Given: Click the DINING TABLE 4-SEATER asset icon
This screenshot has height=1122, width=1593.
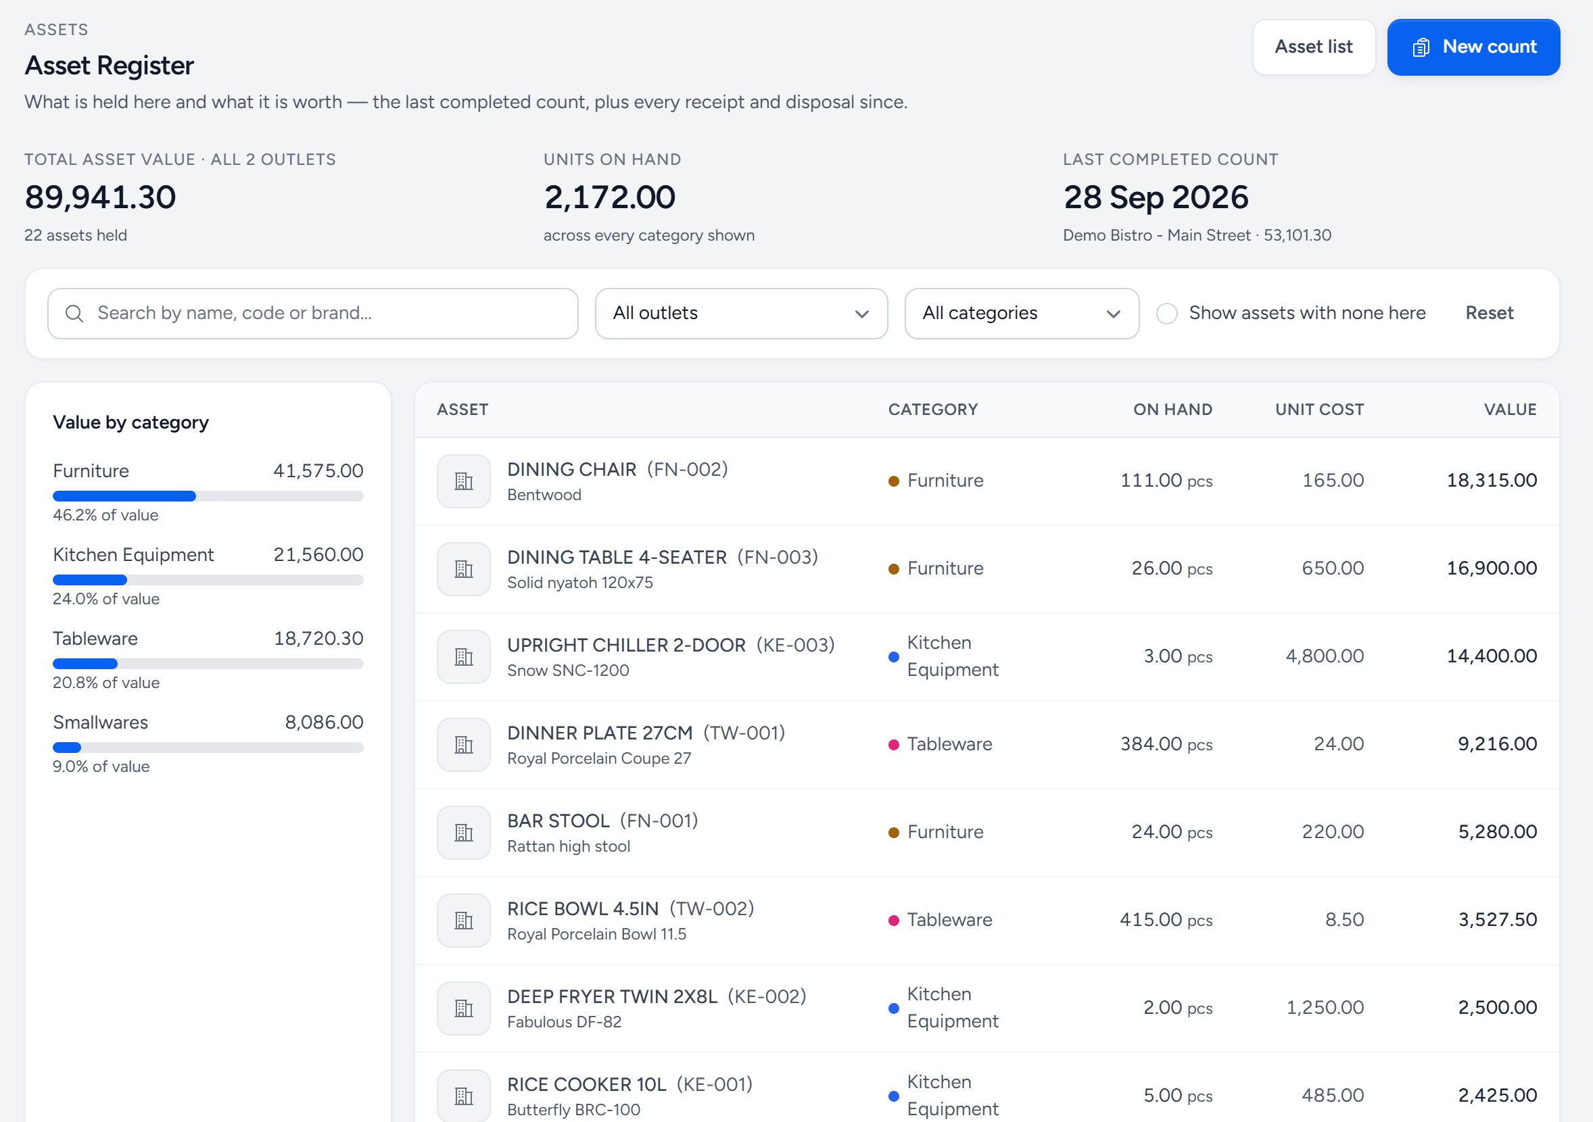Looking at the screenshot, I should 463,568.
